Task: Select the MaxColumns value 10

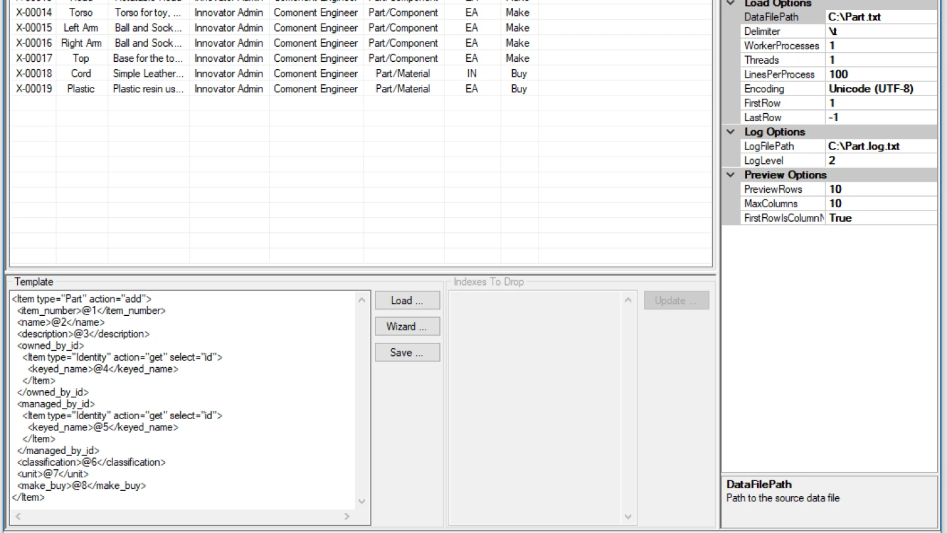Action: tap(881, 204)
